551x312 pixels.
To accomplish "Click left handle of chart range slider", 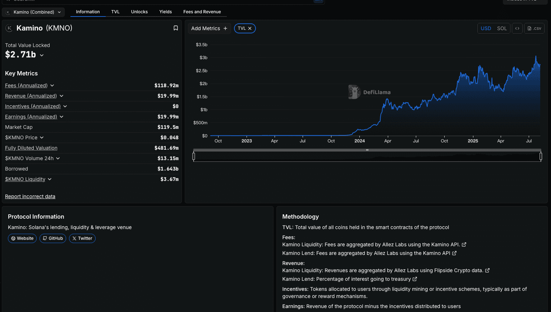I will tap(194, 156).
